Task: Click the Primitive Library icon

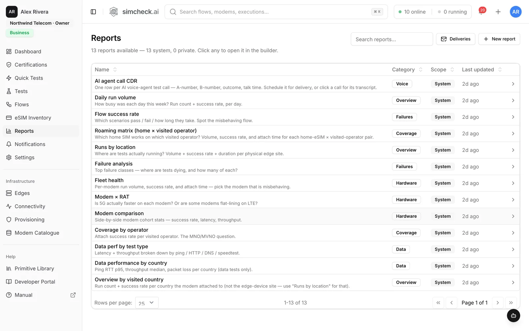Action: point(9,269)
